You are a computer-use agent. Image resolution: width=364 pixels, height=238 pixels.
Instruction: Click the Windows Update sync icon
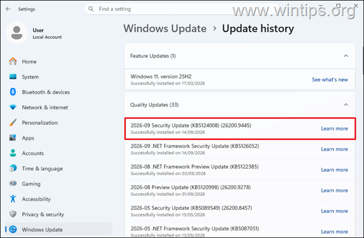(13, 229)
